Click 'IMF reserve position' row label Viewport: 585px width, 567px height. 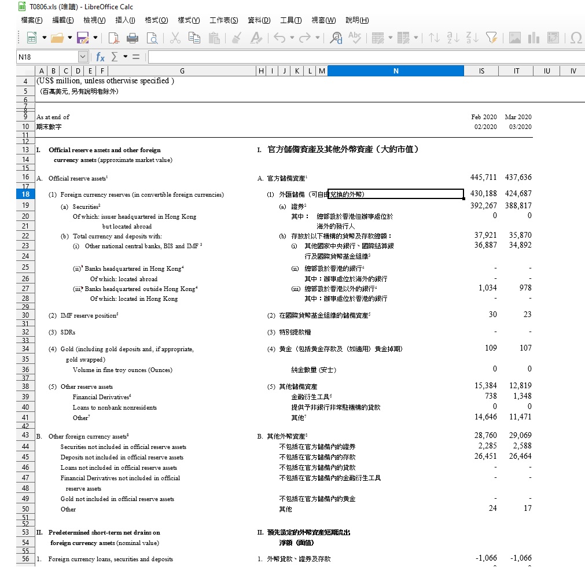89,315
